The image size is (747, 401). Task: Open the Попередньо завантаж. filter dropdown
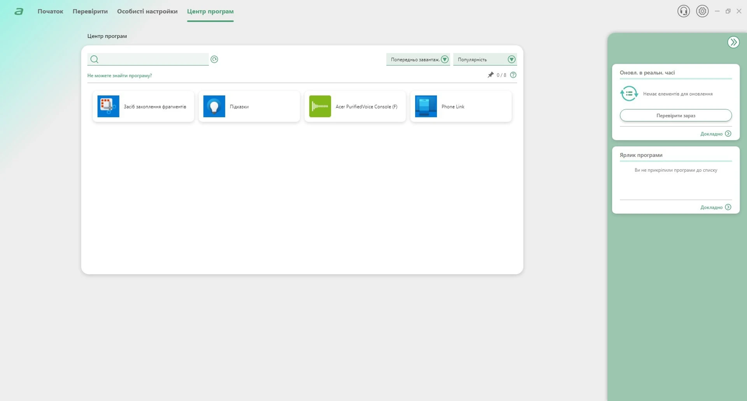coord(418,59)
